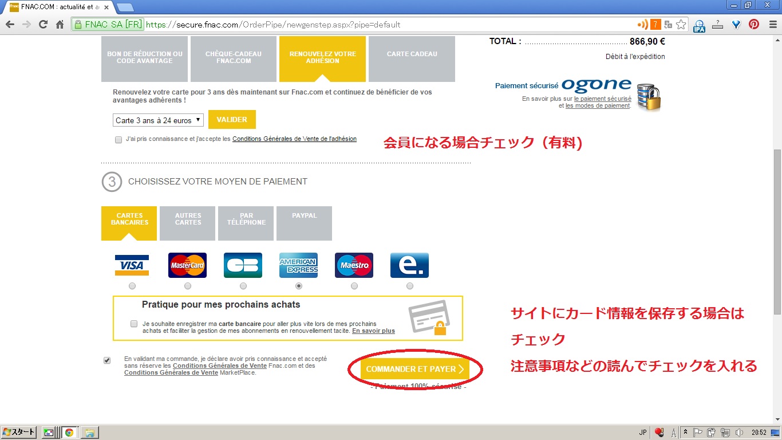This screenshot has height=440, width=782.
Task: Click the e-carte bleue logo
Action: [x=409, y=265]
